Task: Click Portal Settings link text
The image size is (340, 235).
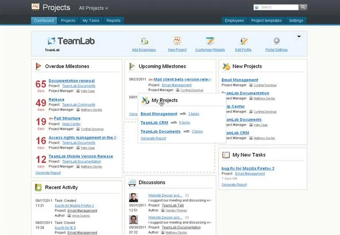Action: [276, 50]
